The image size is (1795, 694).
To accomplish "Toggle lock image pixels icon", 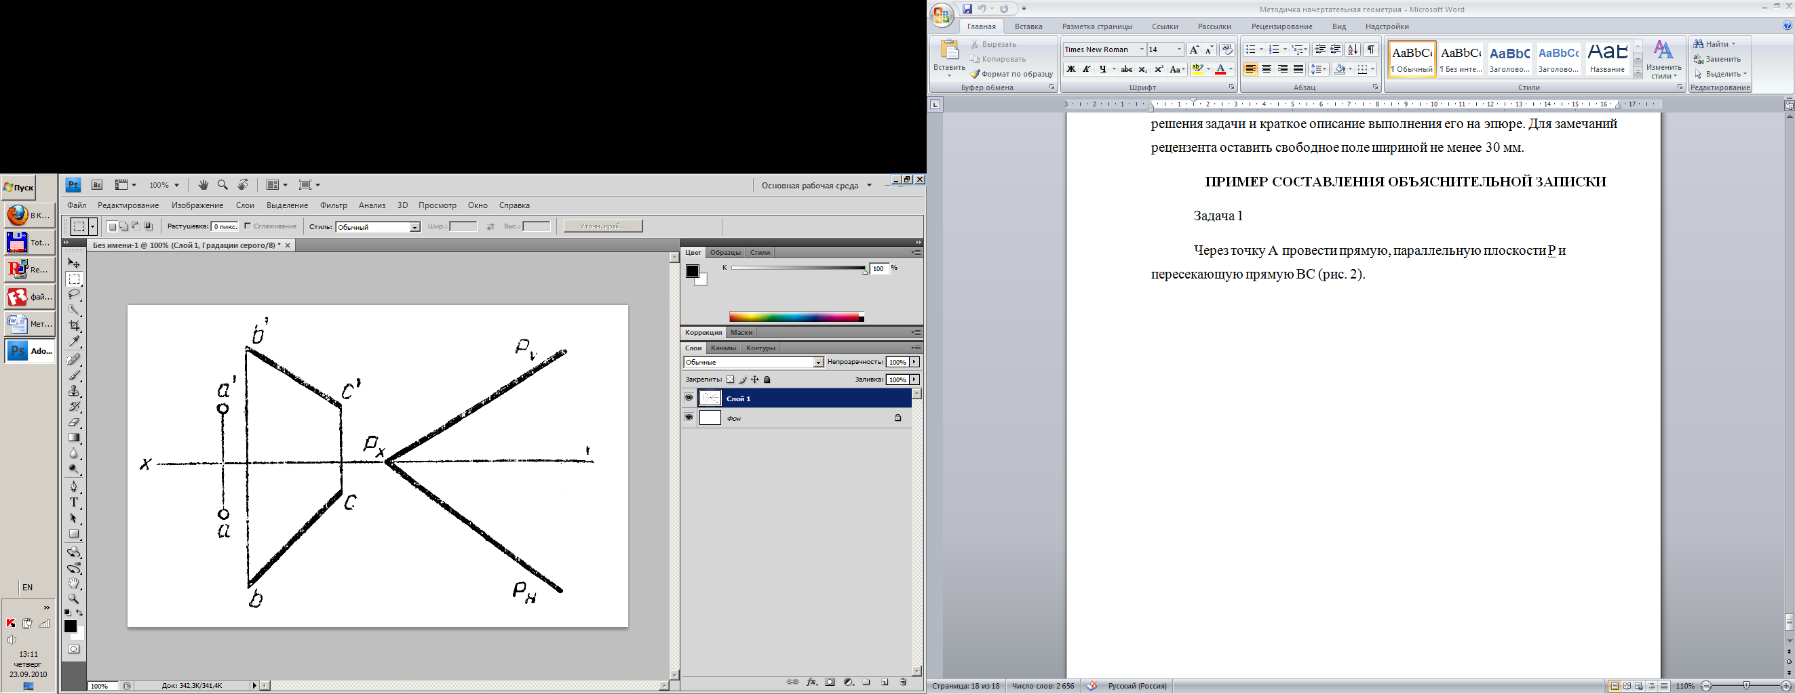I will [x=743, y=380].
